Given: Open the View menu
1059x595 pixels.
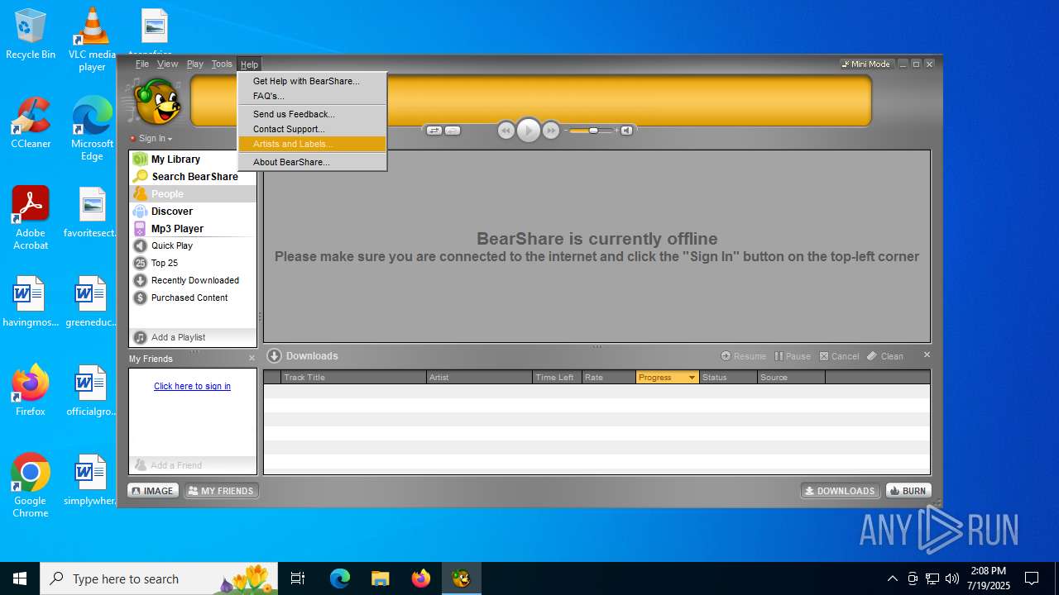Looking at the screenshot, I should 167,64.
